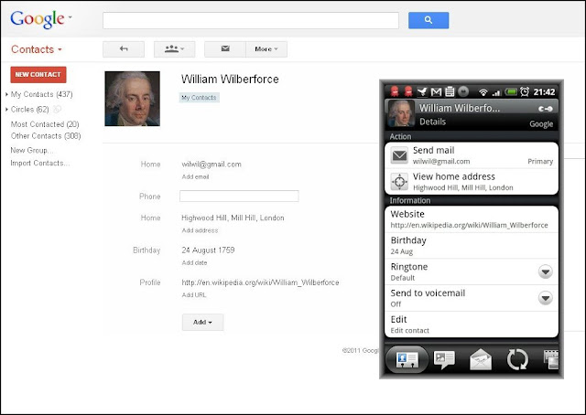Open Most Contacted (20) list

point(45,124)
